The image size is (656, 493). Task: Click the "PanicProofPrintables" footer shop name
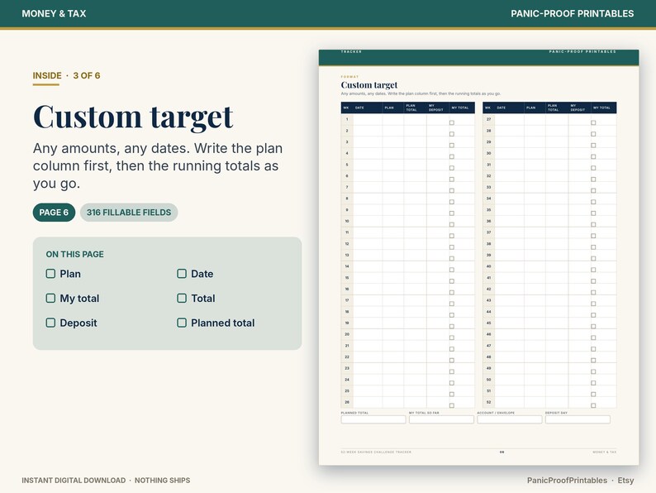pyautogui.click(x=567, y=481)
